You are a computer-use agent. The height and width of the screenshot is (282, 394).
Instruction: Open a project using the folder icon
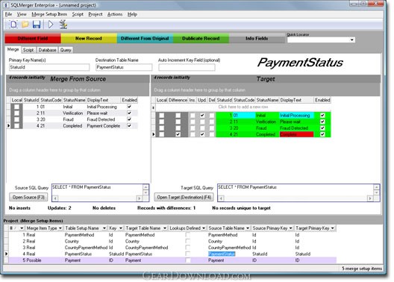pos(25,25)
